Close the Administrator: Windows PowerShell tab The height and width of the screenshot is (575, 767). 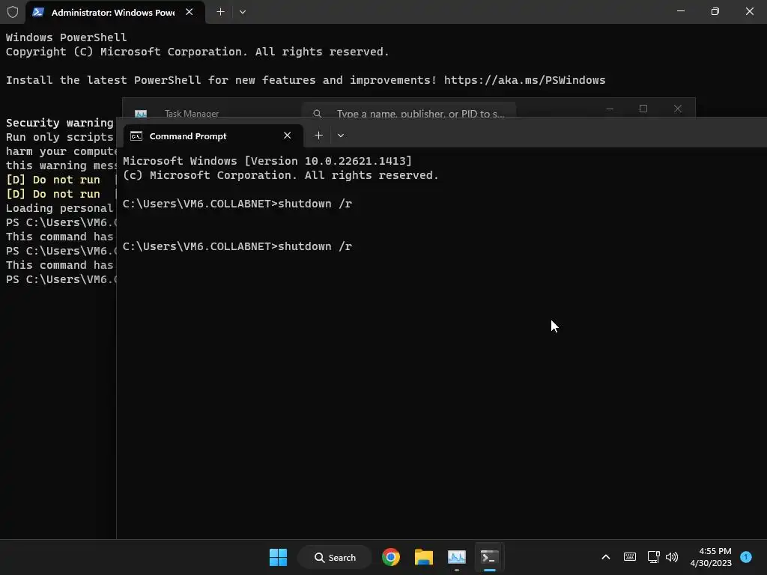(190, 12)
